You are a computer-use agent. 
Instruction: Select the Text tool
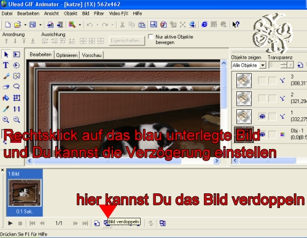coord(6,65)
